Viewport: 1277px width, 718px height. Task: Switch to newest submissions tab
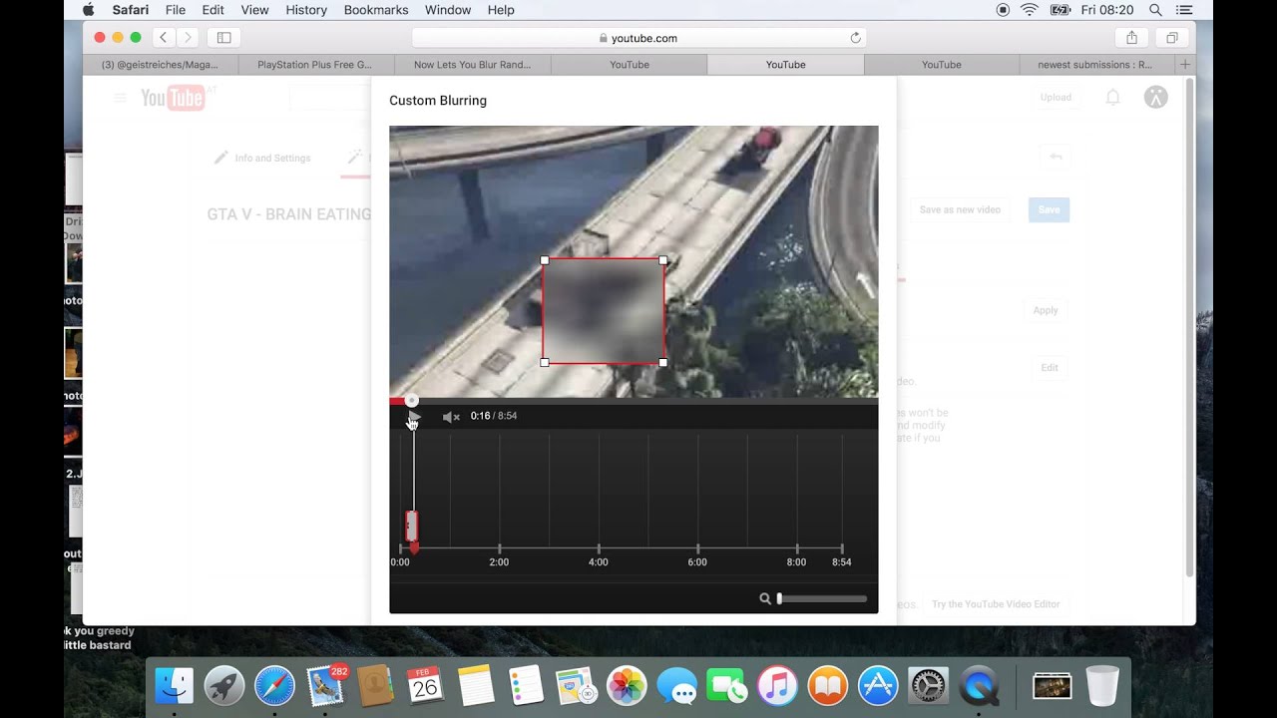(1094, 65)
